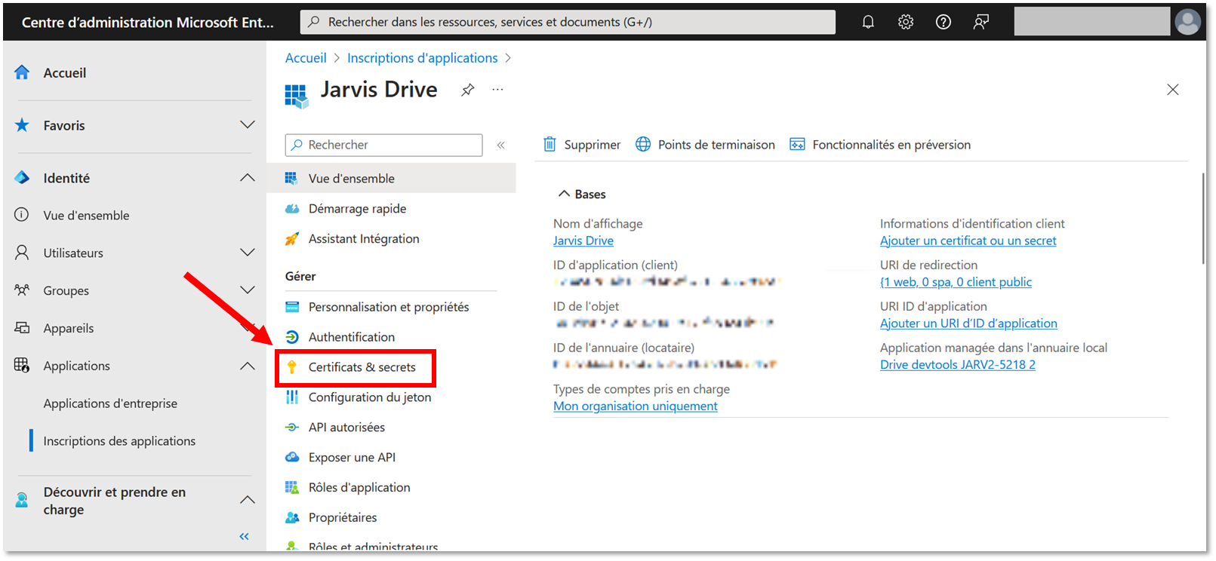Viewport: 1216px width, 561px height.
Task: Open the settings gear icon
Action: pos(906,22)
